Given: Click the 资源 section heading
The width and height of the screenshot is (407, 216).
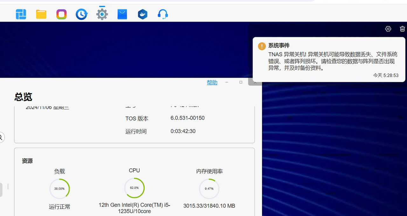Looking at the screenshot, I should click(27, 161).
